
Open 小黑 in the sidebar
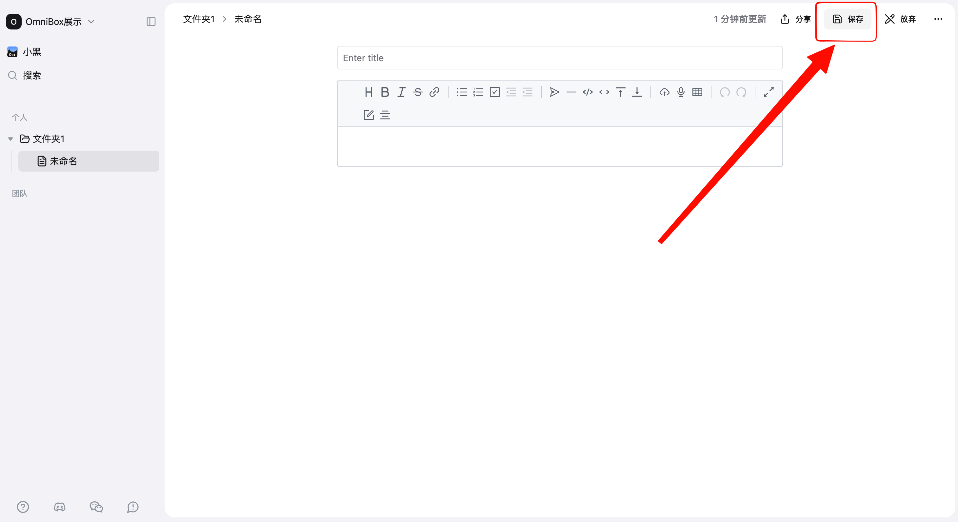click(31, 52)
